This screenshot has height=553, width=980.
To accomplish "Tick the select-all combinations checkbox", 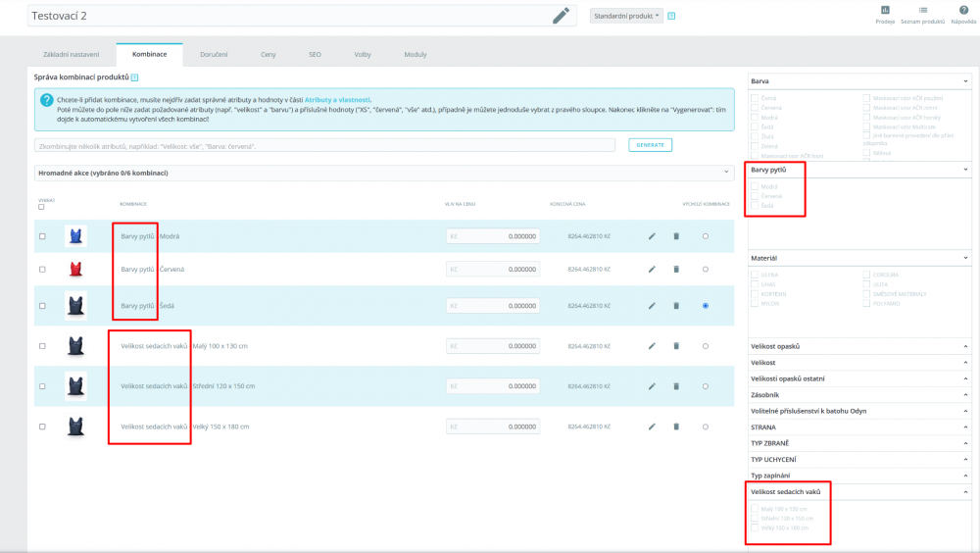I will [x=41, y=207].
